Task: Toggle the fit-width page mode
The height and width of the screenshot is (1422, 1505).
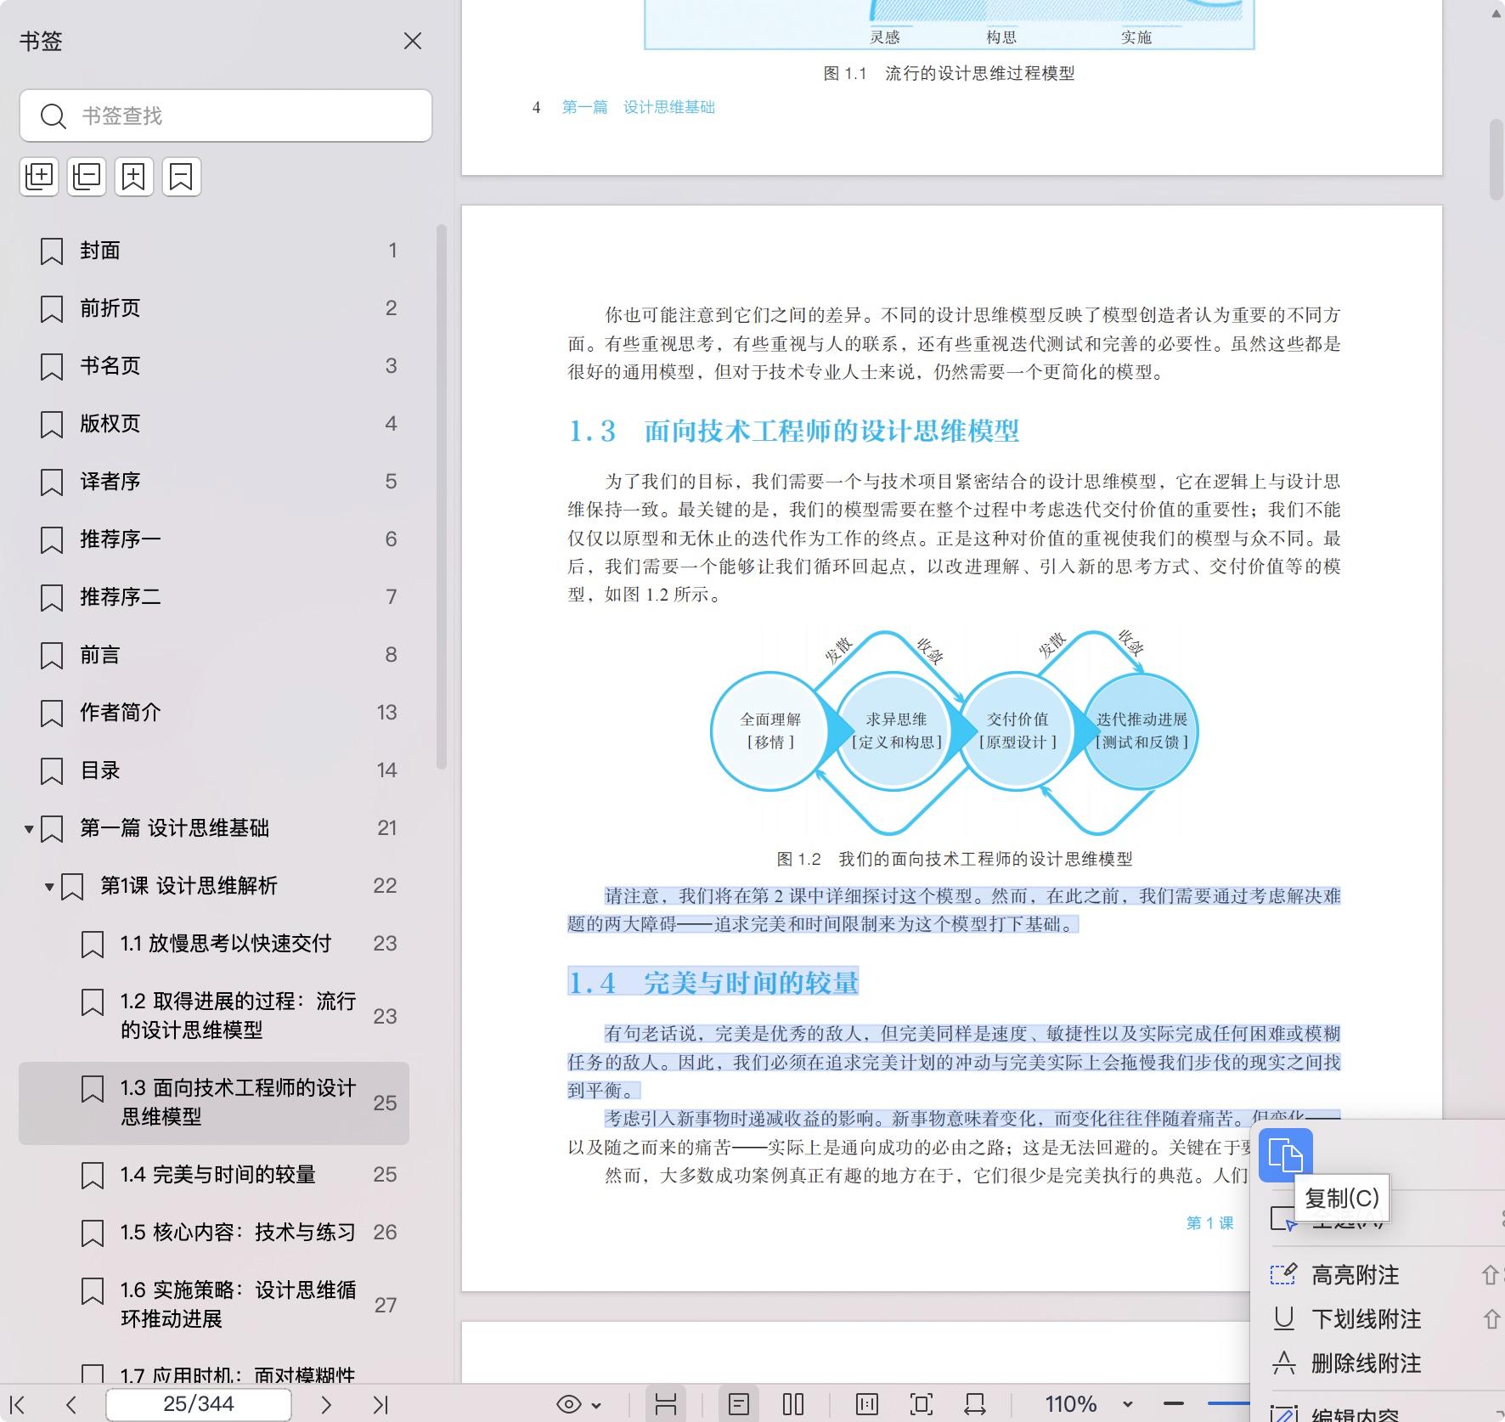Action: (666, 1404)
